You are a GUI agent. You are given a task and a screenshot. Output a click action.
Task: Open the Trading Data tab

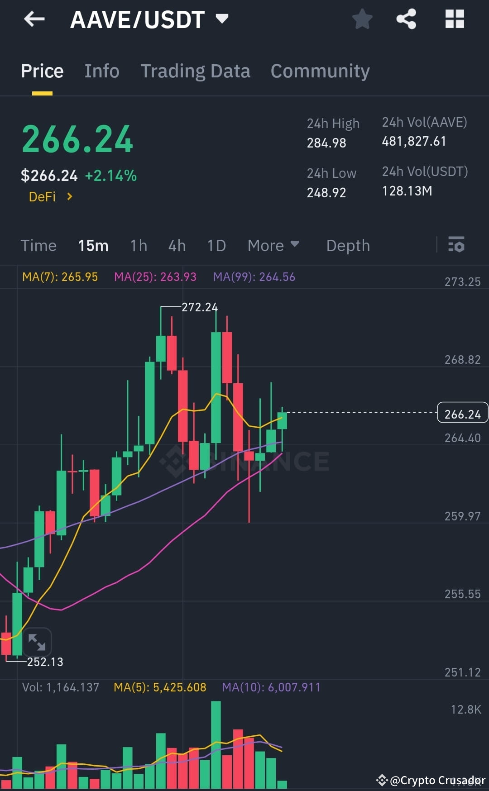point(196,71)
